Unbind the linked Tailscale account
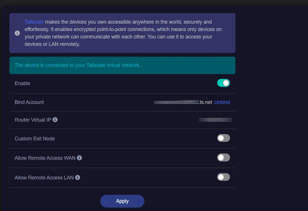The image size is (308, 211). pyautogui.click(x=222, y=102)
